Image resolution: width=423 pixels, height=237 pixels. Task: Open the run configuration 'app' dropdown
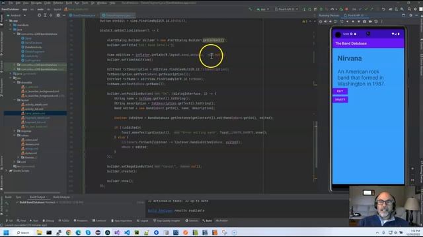pyautogui.click(x=263, y=9)
